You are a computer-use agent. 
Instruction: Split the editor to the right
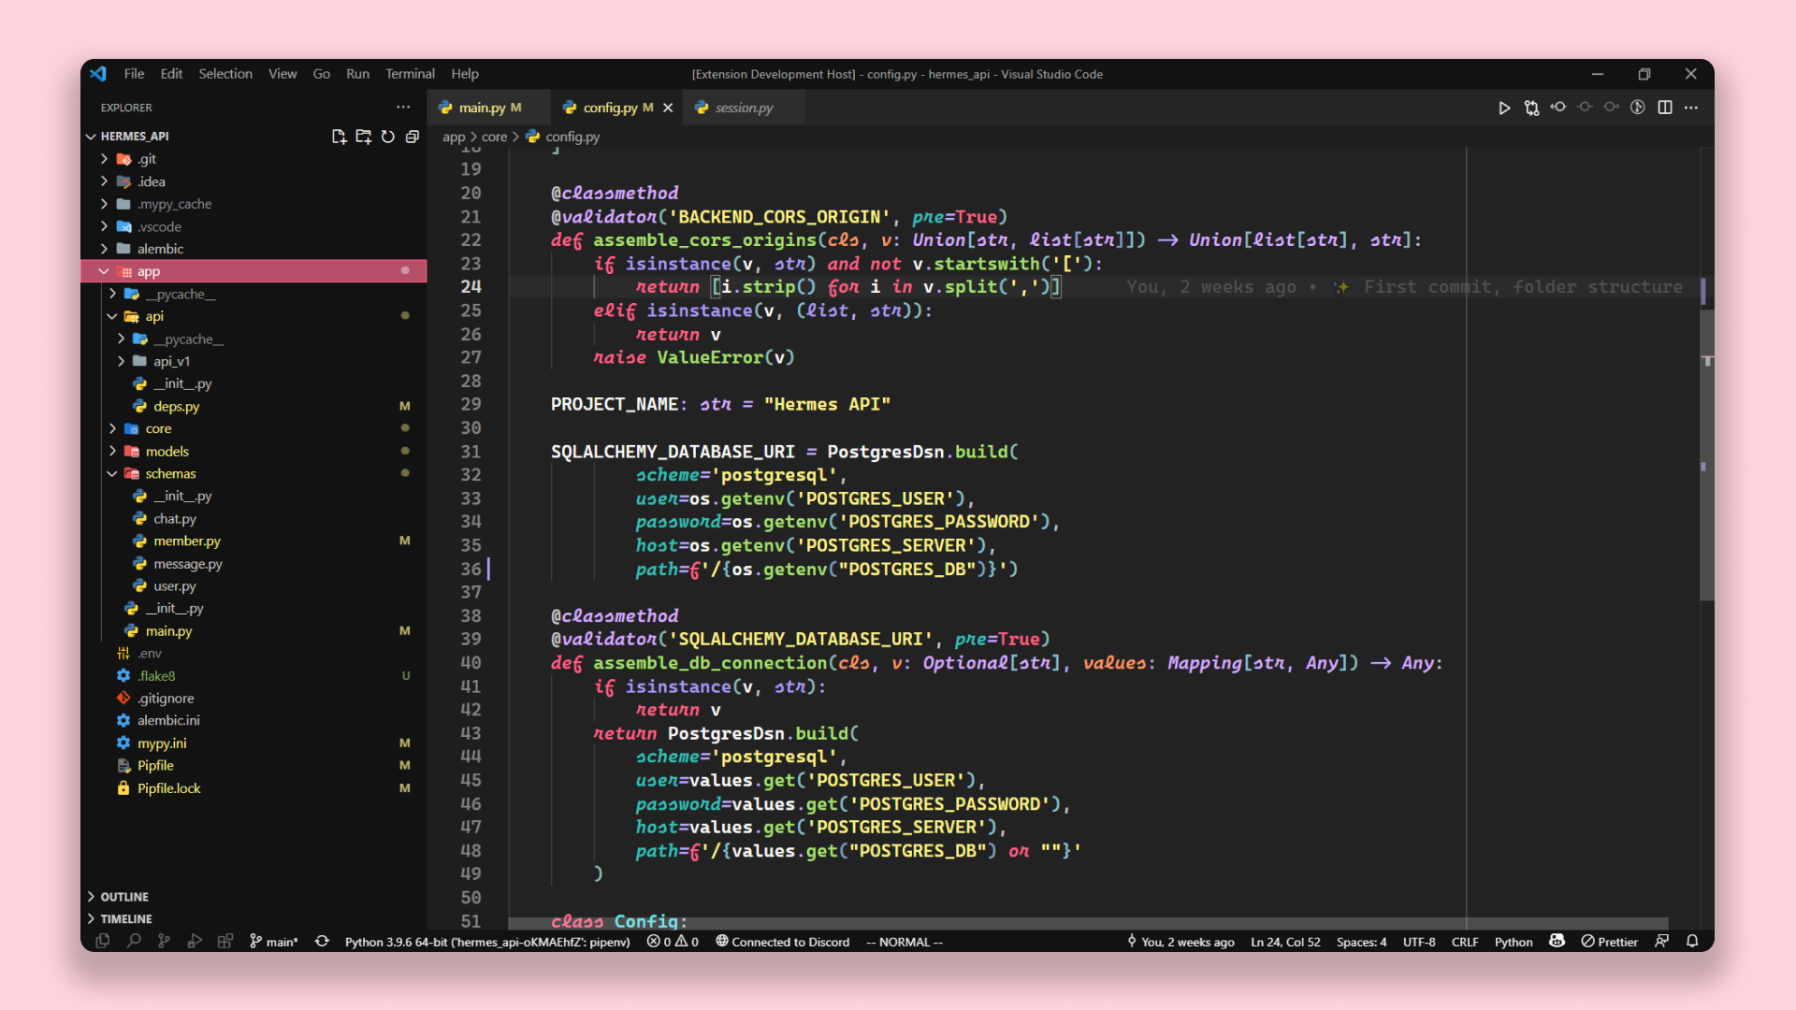(x=1665, y=108)
